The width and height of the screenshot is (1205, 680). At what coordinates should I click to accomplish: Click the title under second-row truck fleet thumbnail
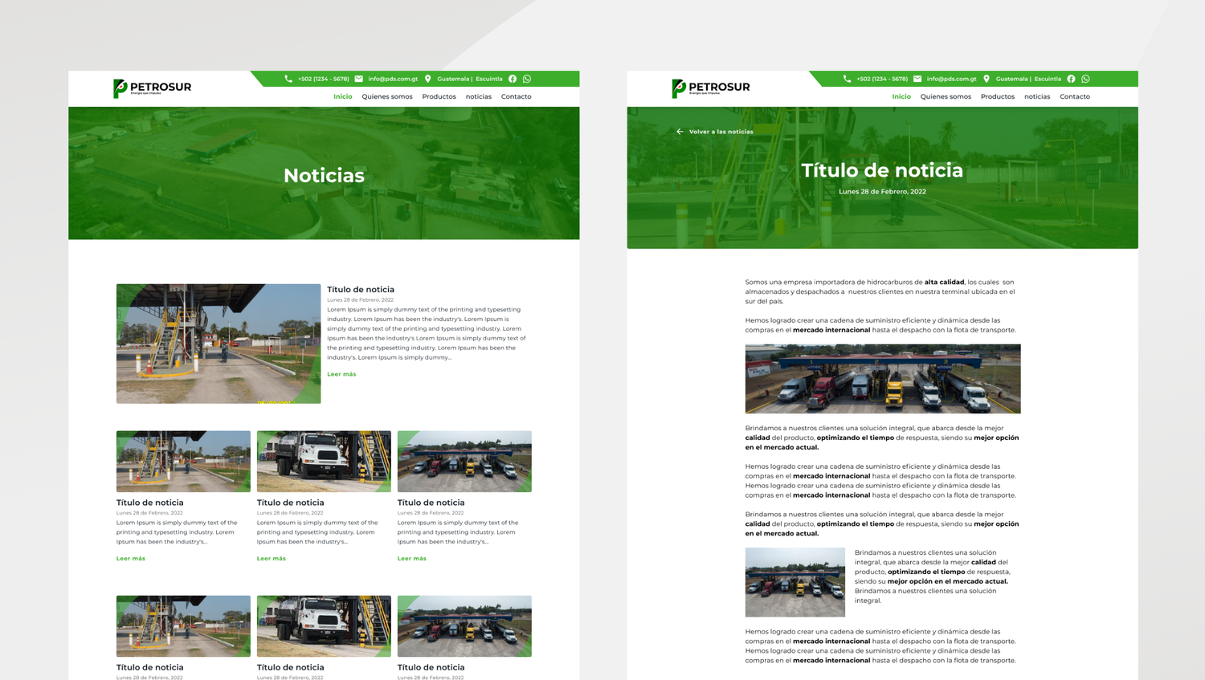coord(431,667)
